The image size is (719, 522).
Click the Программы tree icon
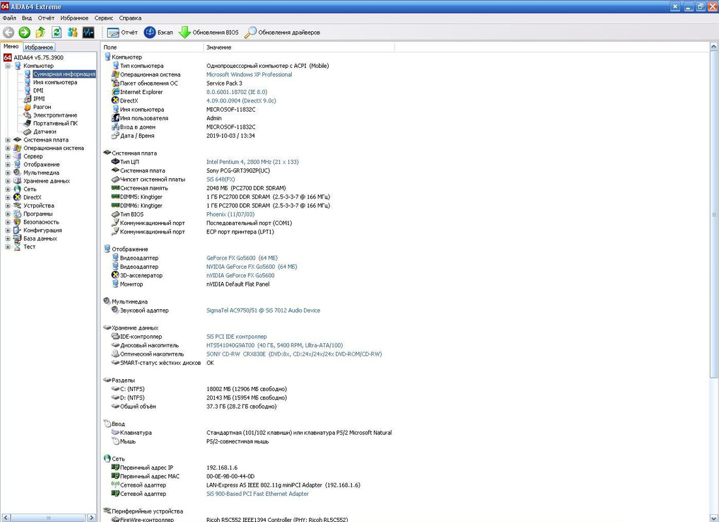pyautogui.click(x=18, y=214)
